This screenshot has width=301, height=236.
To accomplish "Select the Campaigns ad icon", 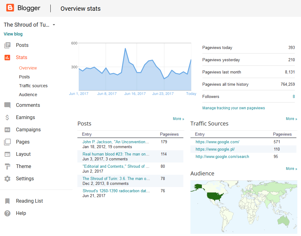I will (7, 130).
